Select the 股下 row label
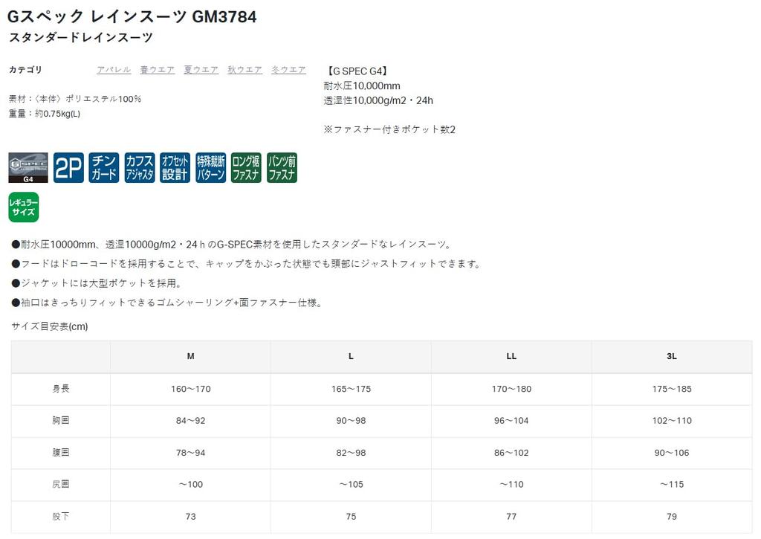 coord(60,516)
